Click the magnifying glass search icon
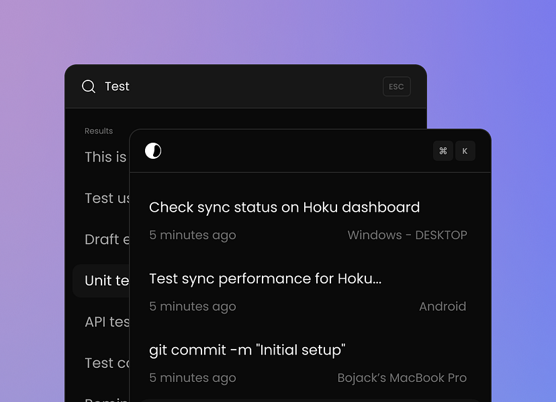The width and height of the screenshot is (556, 402). 89,86
